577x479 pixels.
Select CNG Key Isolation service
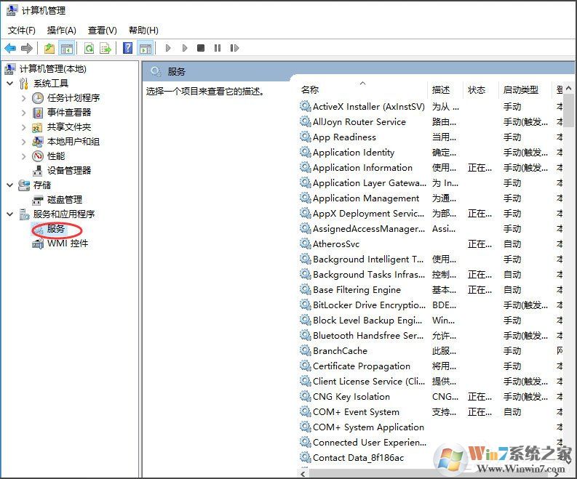351,397
